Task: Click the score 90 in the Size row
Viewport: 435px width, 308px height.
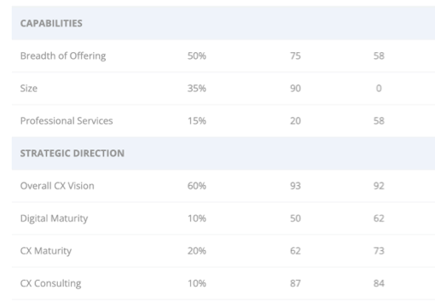Action: click(295, 89)
